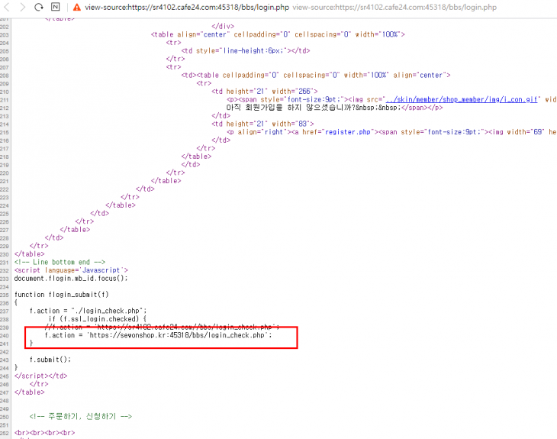The height and width of the screenshot is (439, 557).
Task: Select the 'Line bottom end' HTML comment
Action: [60, 262]
